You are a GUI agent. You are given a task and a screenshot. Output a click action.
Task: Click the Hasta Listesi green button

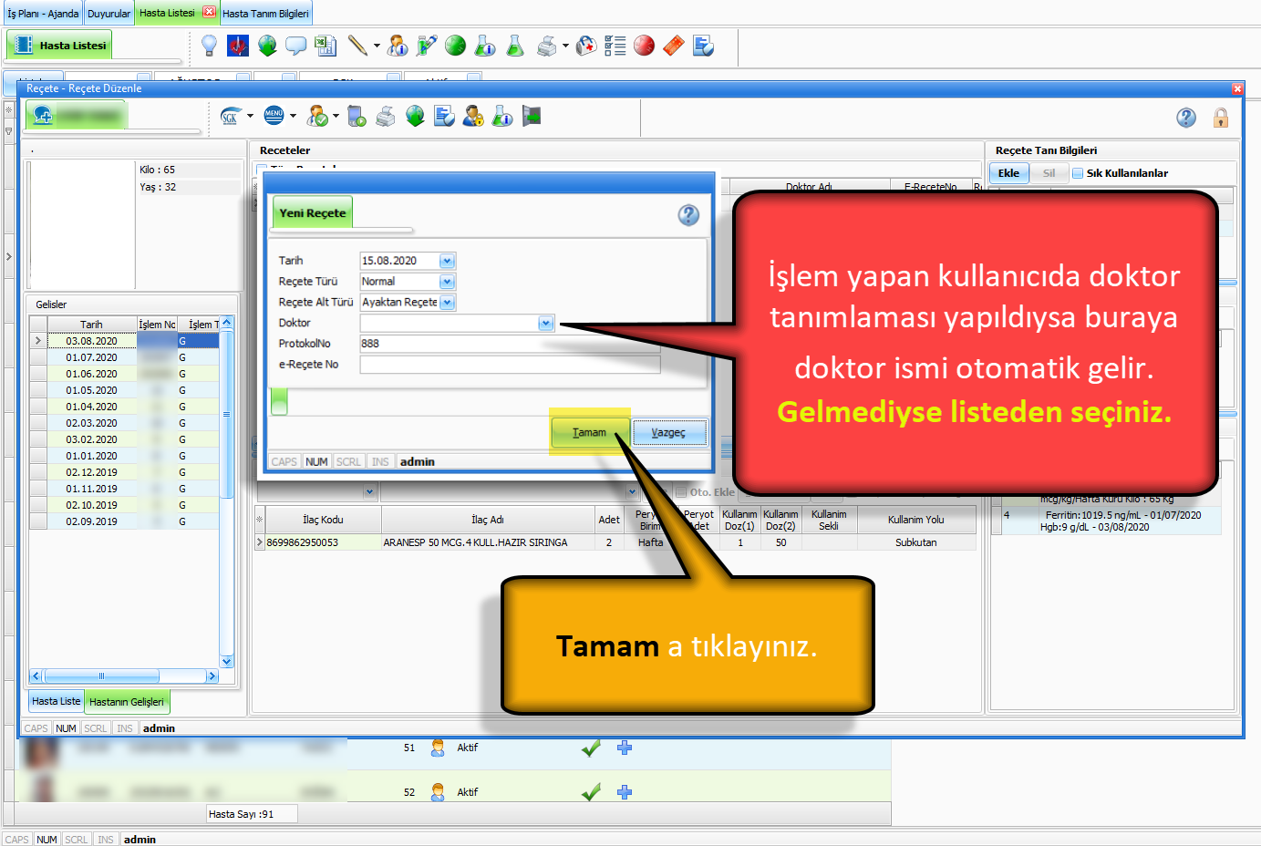tap(59, 46)
